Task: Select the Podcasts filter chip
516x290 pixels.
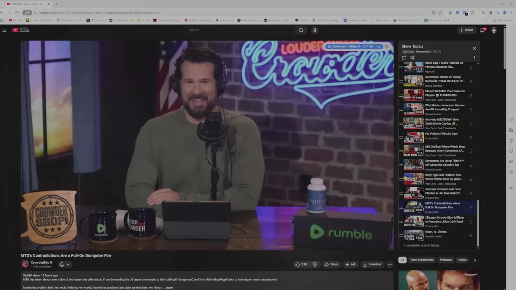Action: pos(446,260)
